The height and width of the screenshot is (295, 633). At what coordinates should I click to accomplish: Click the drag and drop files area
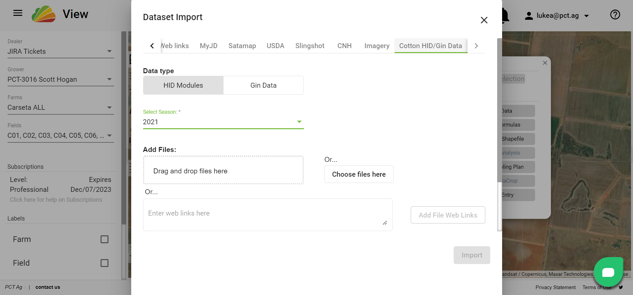click(x=223, y=170)
